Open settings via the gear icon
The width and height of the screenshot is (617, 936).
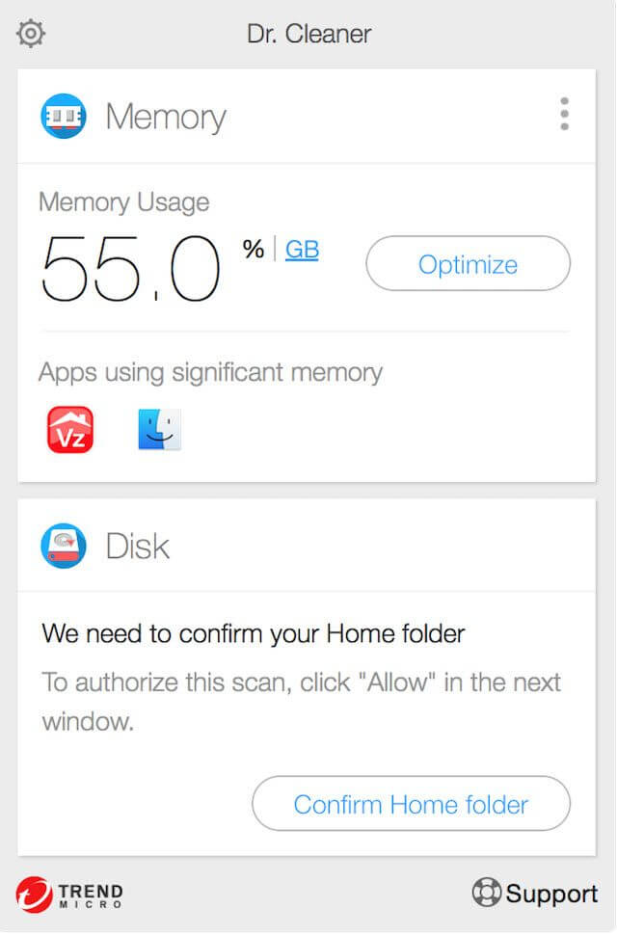[31, 34]
